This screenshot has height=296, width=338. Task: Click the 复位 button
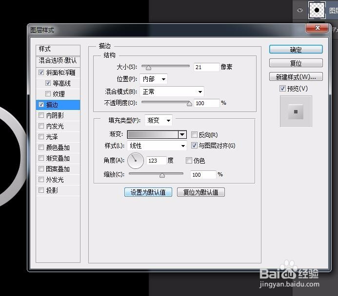[296, 63]
